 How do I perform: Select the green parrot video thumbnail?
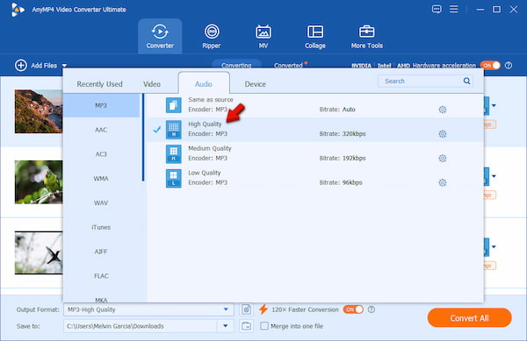pos(39,182)
